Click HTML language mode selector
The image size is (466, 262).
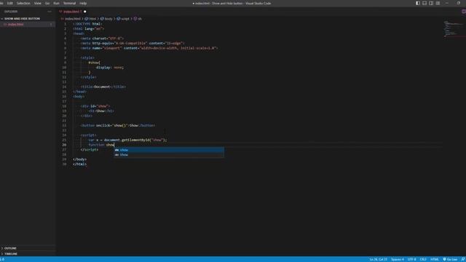click(x=434, y=259)
